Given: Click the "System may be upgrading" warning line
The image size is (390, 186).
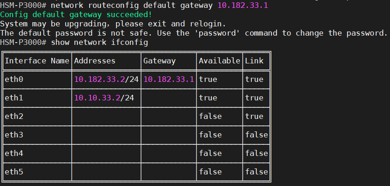Looking at the screenshot, I should click(x=113, y=24).
